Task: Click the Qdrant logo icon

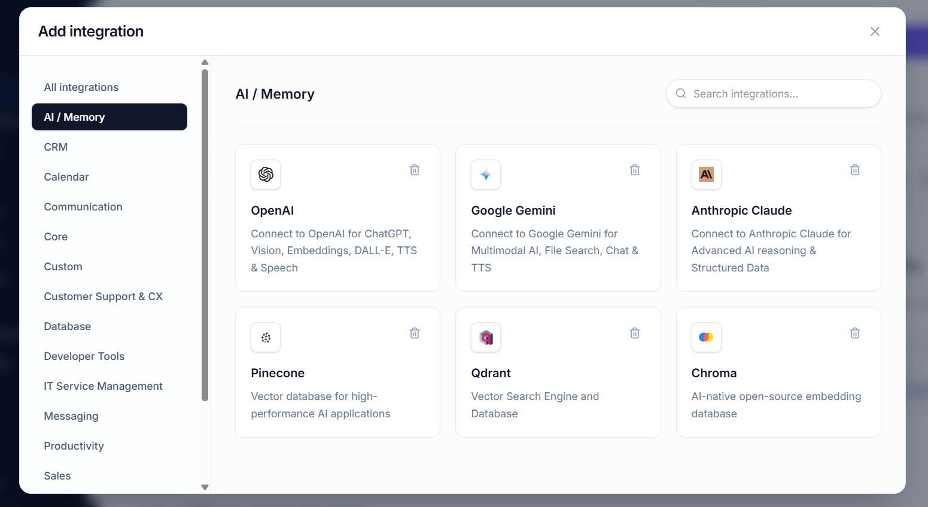Action: pos(486,337)
